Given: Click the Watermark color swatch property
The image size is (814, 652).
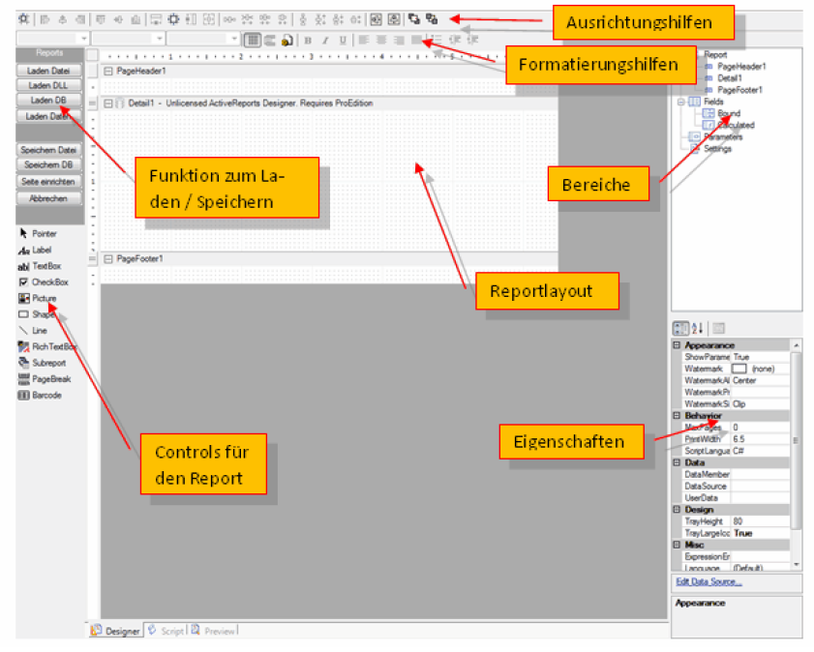Looking at the screenshot, I should tap(739, 369).
